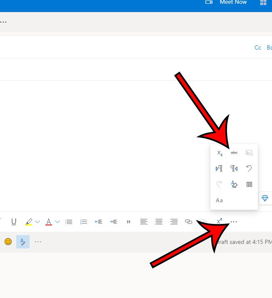This screenshot has width=272, height=298.
Task: Expand font color dropdown arrow
Action: 57,222
